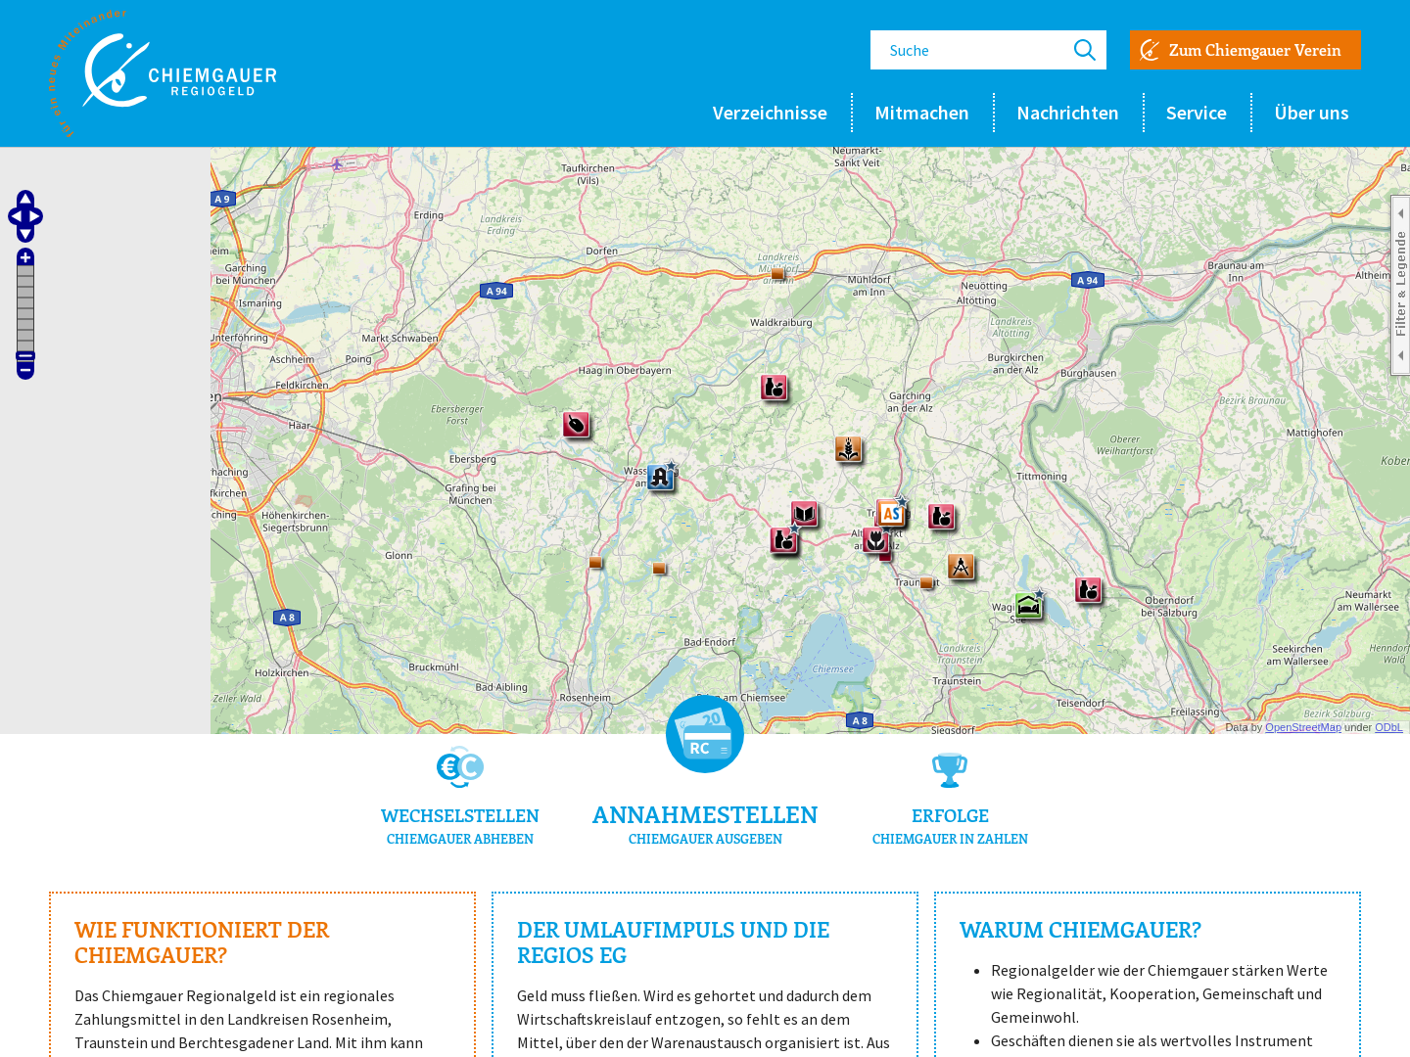Open the Mitmachen menu

tap(921, 113)
